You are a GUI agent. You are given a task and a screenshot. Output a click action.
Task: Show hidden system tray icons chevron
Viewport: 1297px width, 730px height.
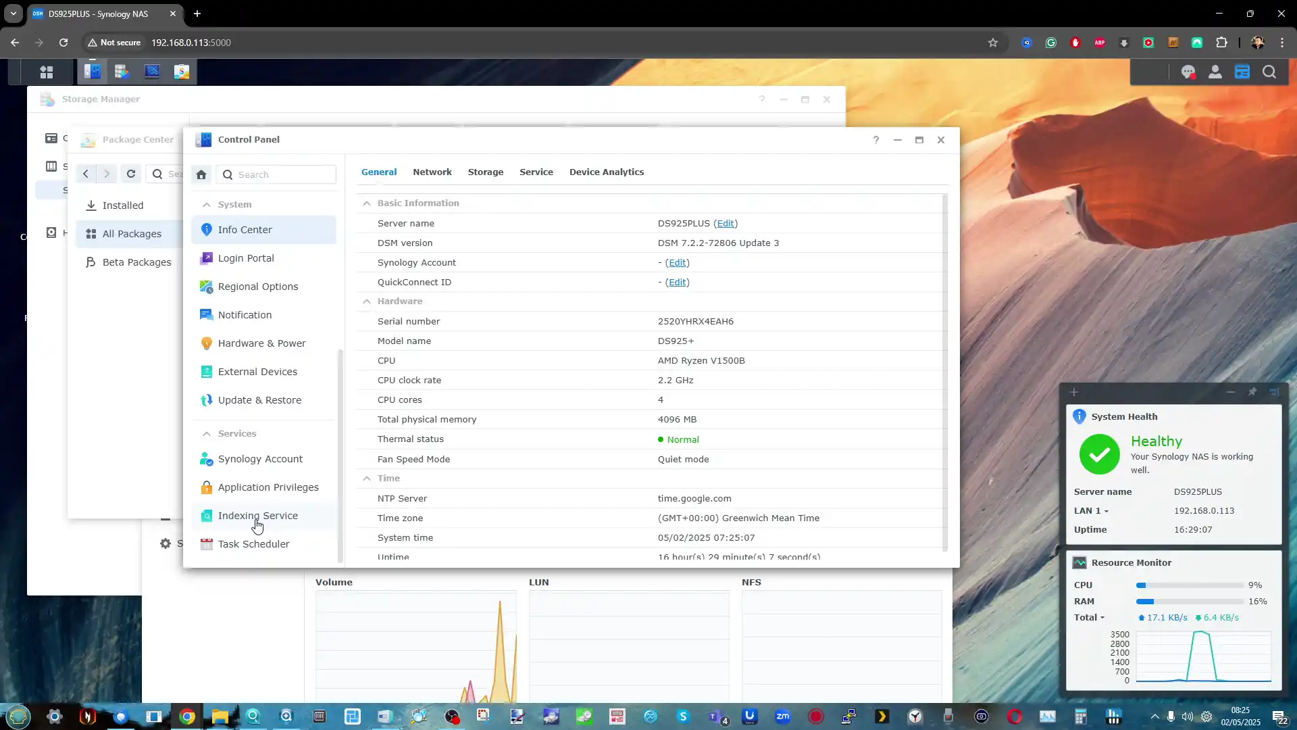[1154, 716]
